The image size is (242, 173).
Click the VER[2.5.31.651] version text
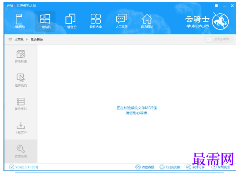[x=27, y=167]
